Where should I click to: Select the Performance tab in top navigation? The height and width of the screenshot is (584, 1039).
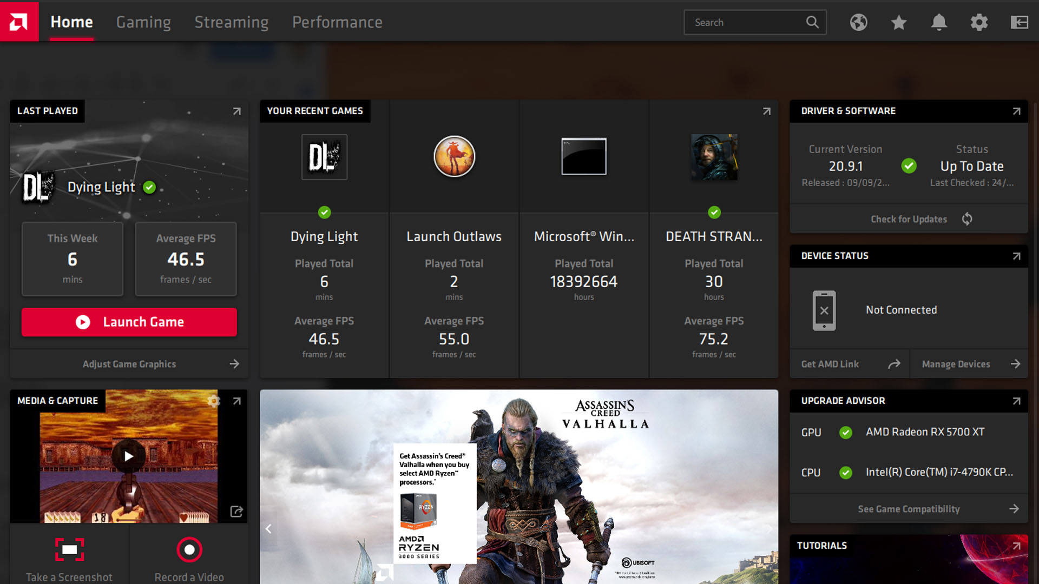[x=337, y=22]
